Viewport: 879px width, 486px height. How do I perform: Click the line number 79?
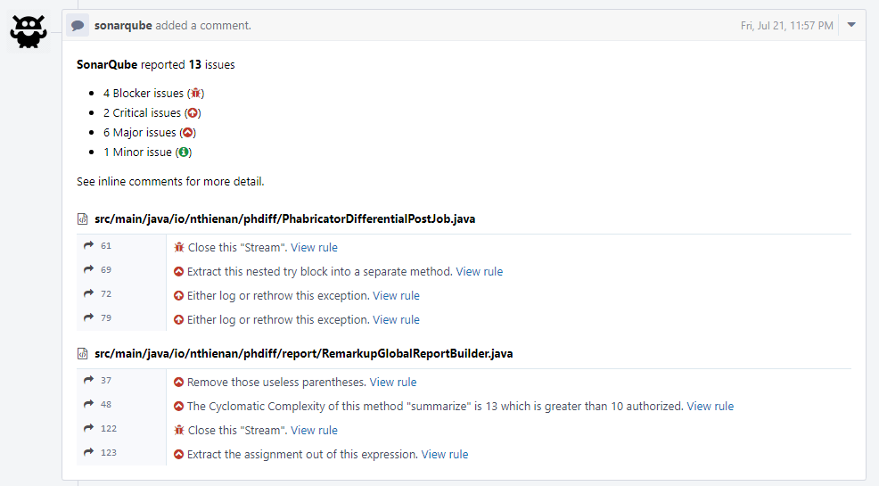(106, 317)
